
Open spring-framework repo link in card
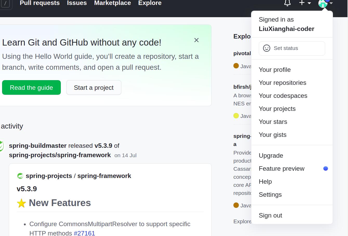[x=104, y=176]
